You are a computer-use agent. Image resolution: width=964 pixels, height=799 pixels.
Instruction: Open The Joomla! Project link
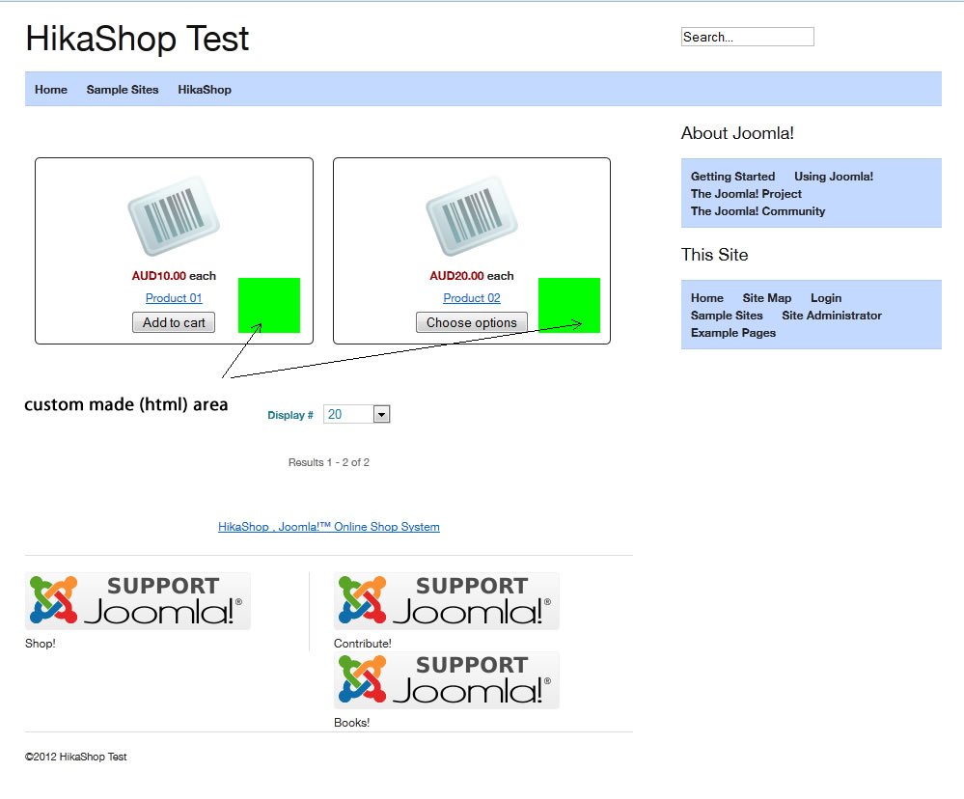(x=746, y=194)
